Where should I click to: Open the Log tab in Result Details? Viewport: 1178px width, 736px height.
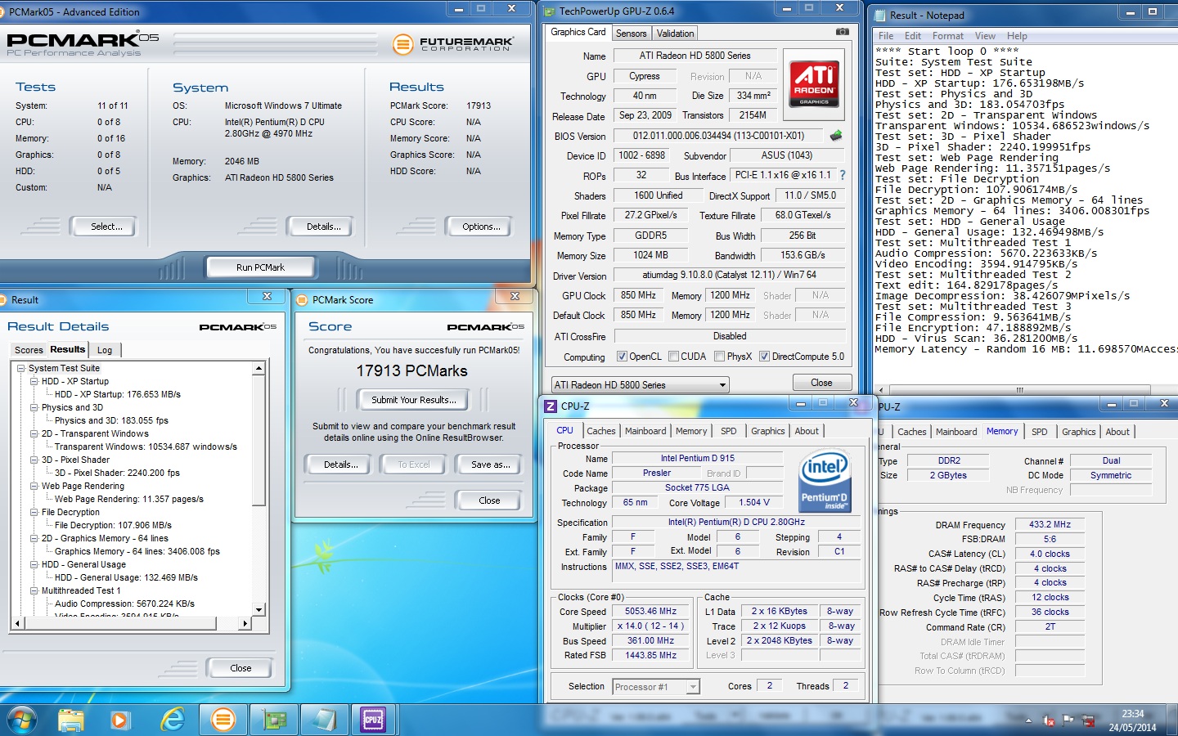(x=105, y=350)
